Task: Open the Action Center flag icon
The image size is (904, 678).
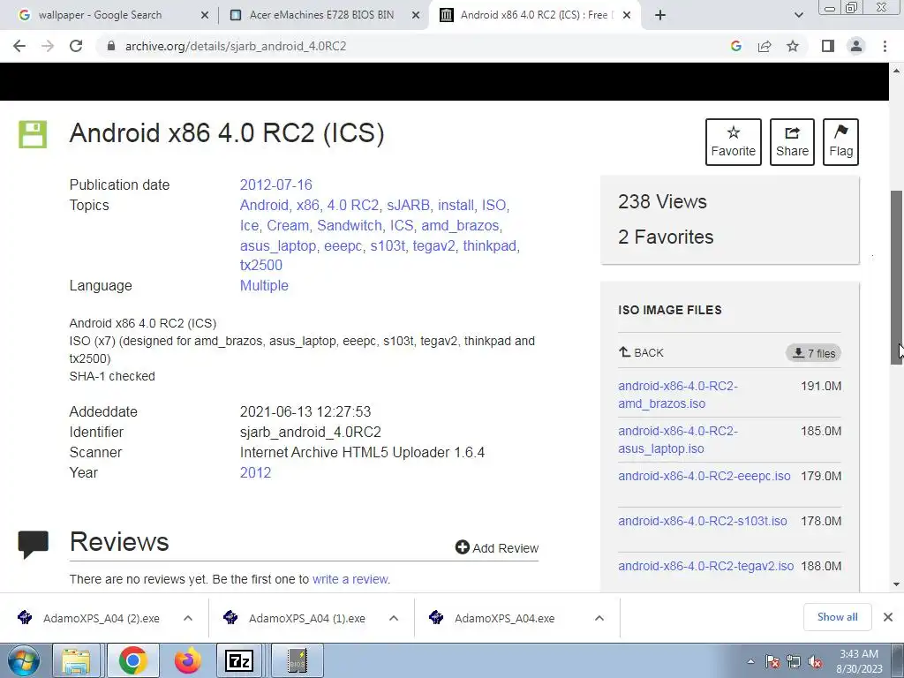Action: tap(772, 662)
